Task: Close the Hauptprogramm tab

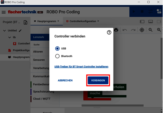Action: coord(58,21)
